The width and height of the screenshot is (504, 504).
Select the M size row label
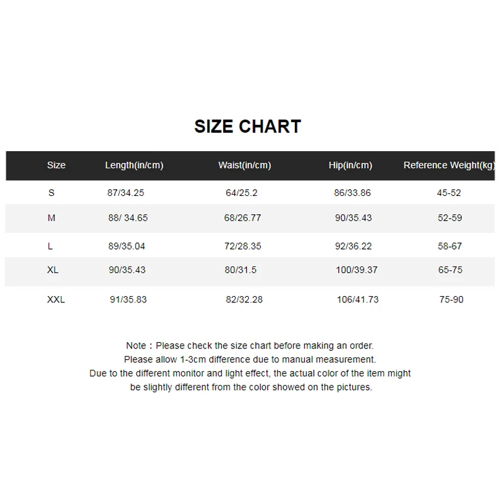pos(52,218)
